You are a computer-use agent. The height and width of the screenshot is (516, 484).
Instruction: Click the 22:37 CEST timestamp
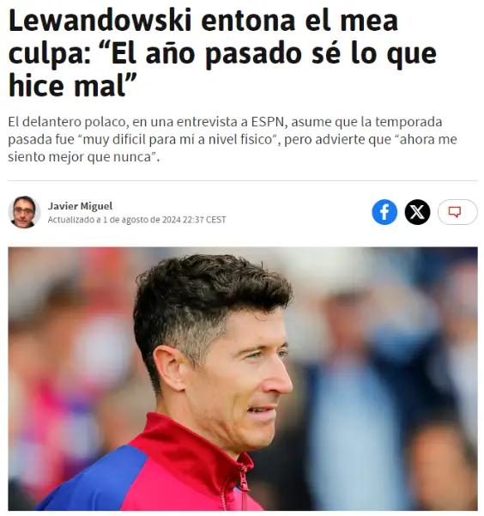(204, 220)
